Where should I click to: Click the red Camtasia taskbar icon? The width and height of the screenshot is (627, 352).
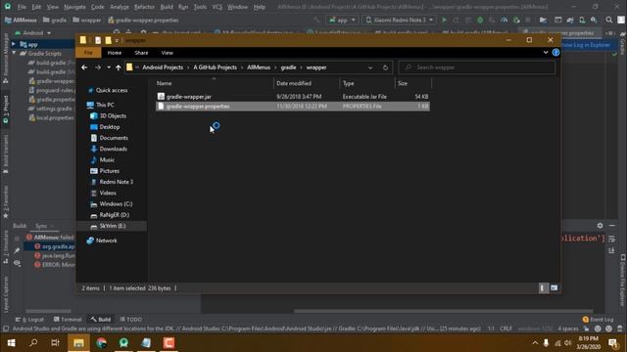coord(169,343)
